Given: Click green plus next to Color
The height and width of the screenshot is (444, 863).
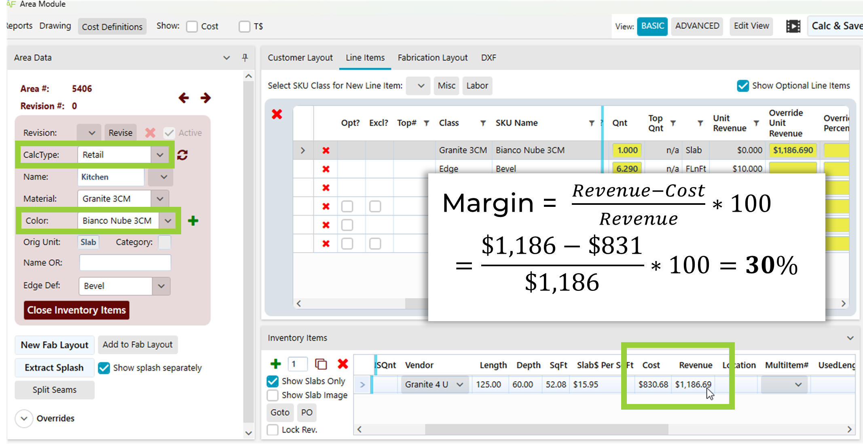Looking at the screenshot, I should click(x=193, y=221).
